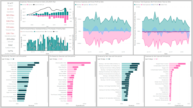The height and width of the screenshot is (108, 193).
Task: Select the Lawrence Of Arabia row label
Action: coord(11,71)
